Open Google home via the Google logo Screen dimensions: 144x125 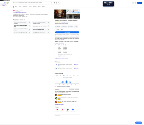[x=7, y=3]
